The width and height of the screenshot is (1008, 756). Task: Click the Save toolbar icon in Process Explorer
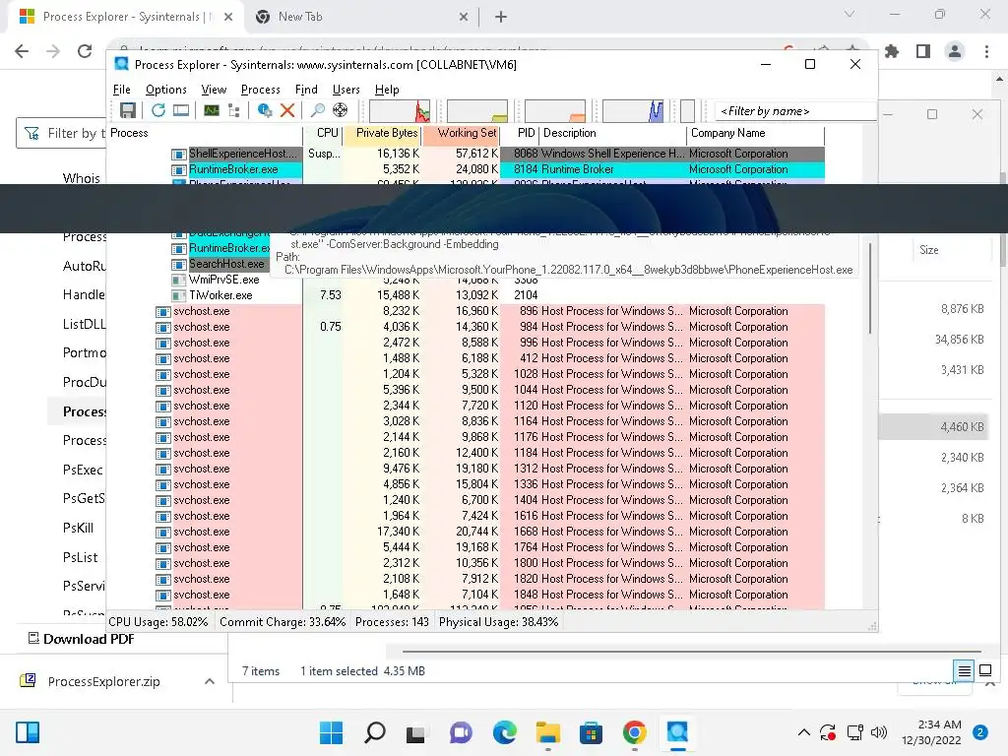coord(127,110)
